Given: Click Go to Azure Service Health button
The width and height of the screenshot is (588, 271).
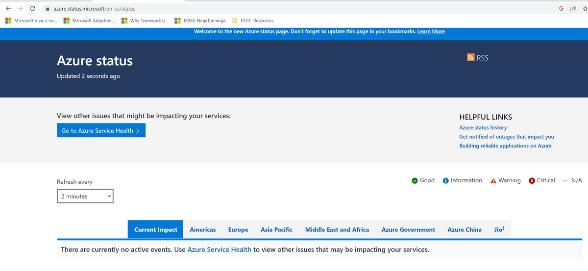Looking at the screenshot, I should tap(101, 131).
